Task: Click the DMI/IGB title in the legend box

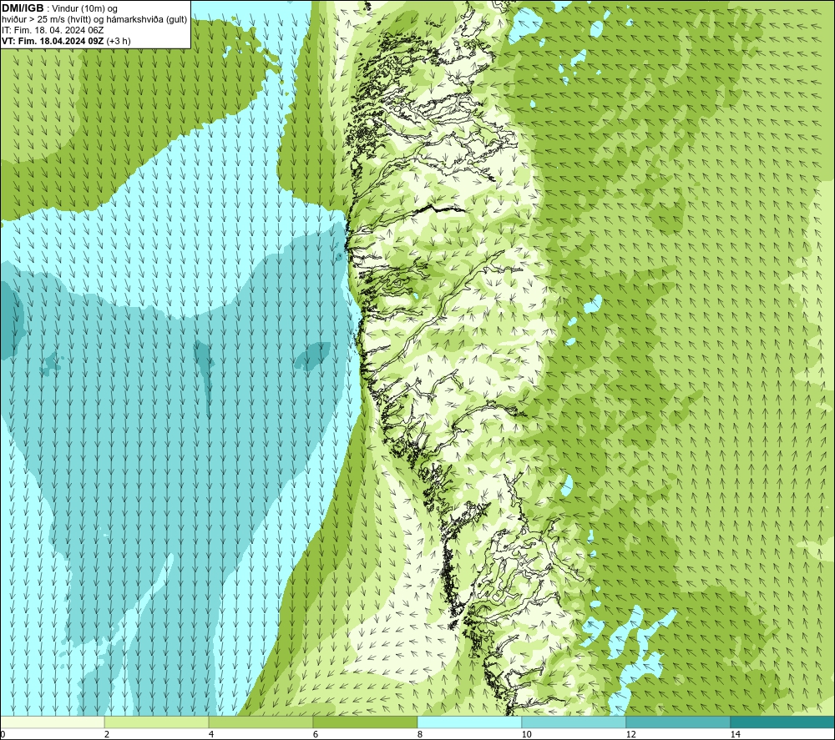Action: tap(23, 8)
